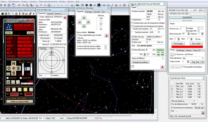Open the Nom générique Img- dropdown
Screen dimensions: 208x122
point(203,58)
